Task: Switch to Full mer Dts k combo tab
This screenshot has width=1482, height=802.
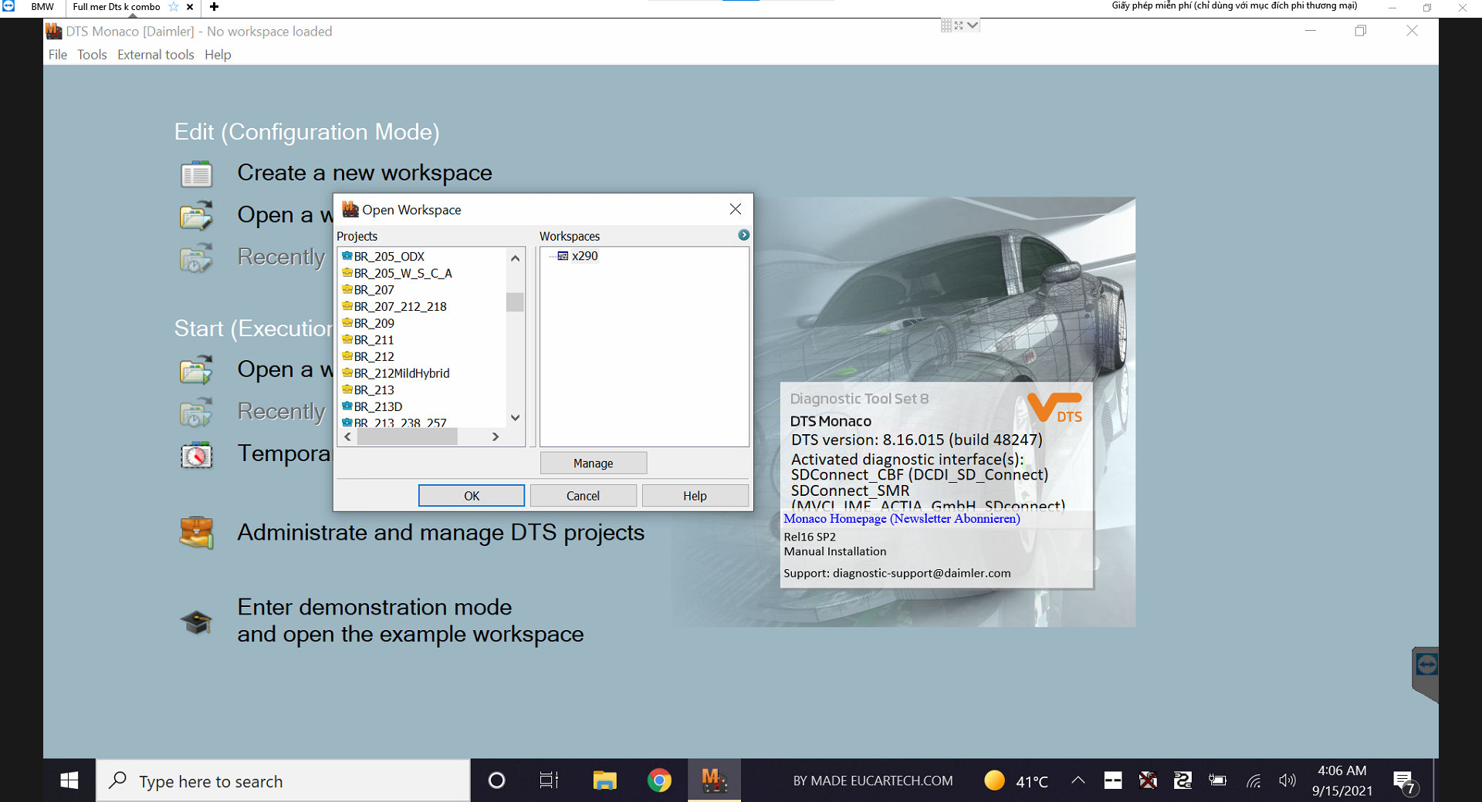Action: (x=117, y=7)
